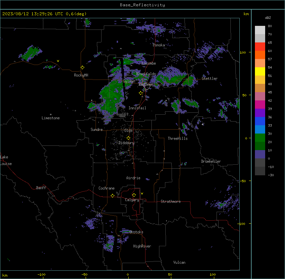285x279 pixels.
Task: Click the Olds label
Action: (x=128, y=131)
